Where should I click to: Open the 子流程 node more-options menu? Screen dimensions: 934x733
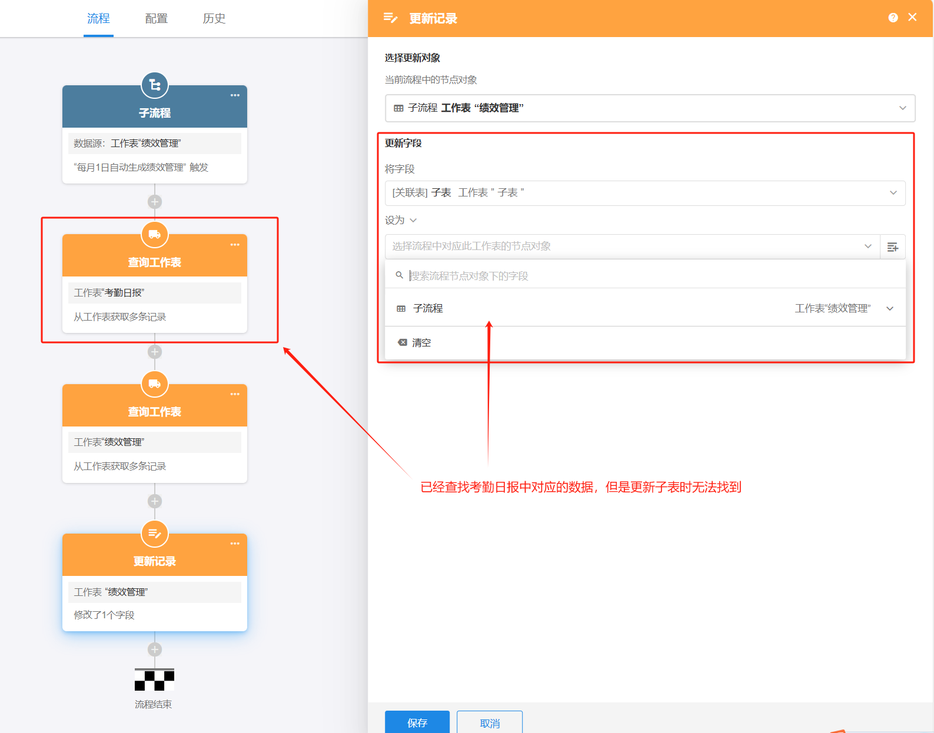(235, 95)
